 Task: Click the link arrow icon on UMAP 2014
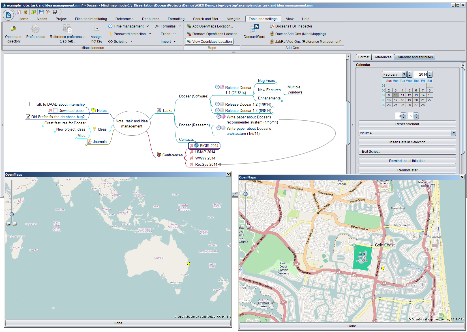[192, 152]
